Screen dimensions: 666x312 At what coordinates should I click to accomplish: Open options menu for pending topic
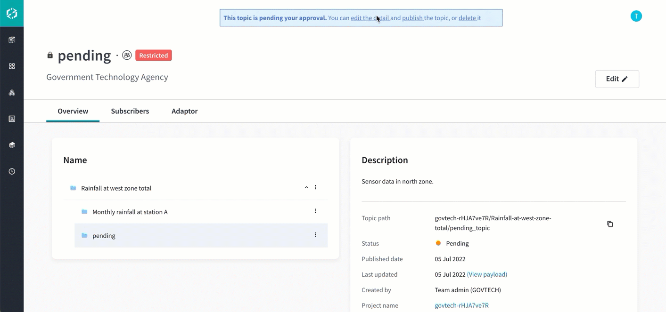point(315,235)
